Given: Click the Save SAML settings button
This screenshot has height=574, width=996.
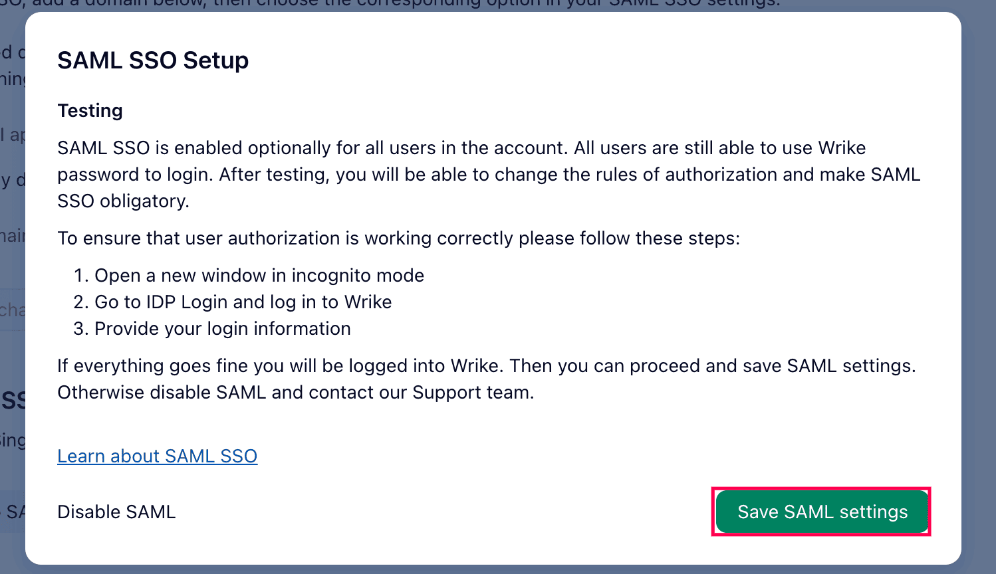Looking at the screenshot, I should [x=821, y=512].
